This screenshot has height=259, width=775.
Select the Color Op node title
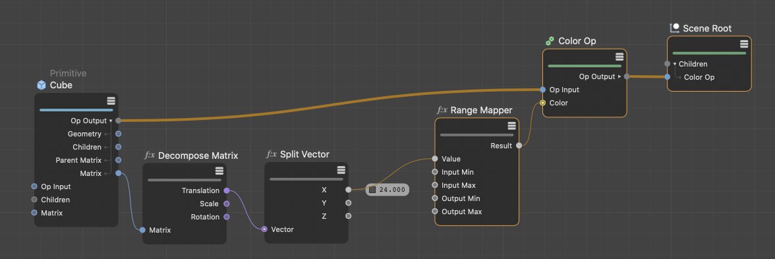pyautogui.click(x=577, y=41)
